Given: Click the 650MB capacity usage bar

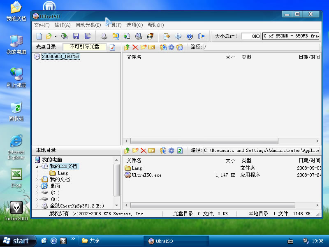Looking at the screenshot, I should [x=291, y=36].
